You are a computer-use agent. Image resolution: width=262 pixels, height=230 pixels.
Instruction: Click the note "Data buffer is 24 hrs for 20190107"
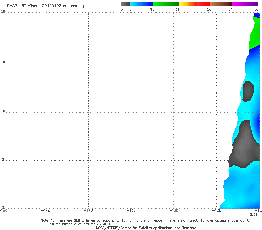pyautogui.click(x=81, y=224)
